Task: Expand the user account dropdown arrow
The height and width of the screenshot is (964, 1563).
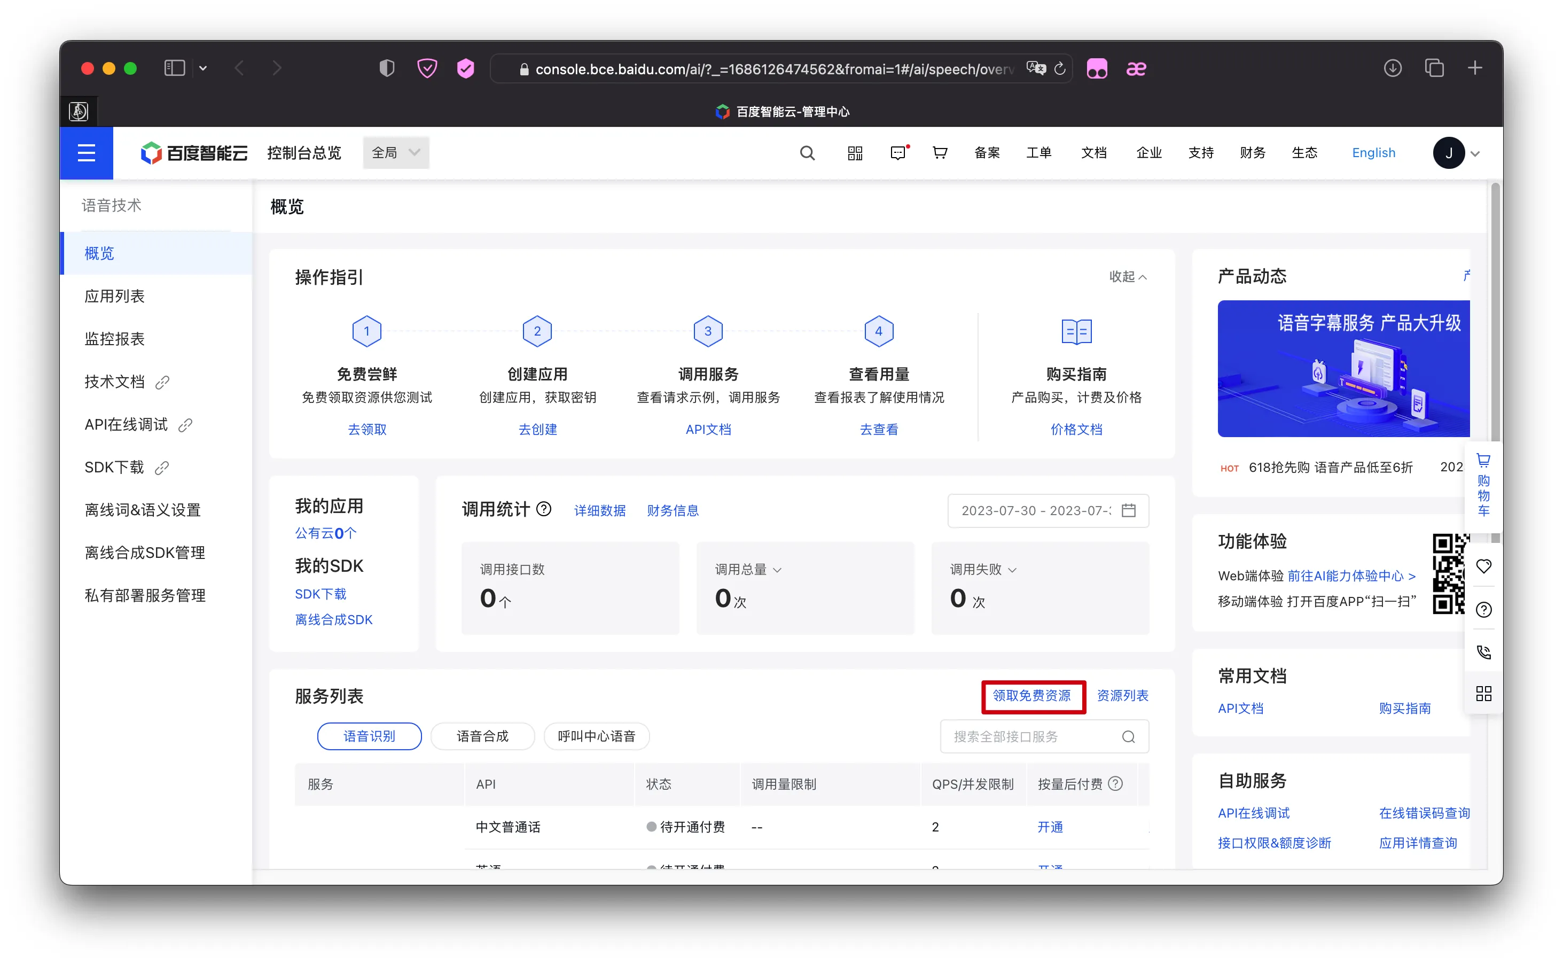Action: pos(1474,154)
